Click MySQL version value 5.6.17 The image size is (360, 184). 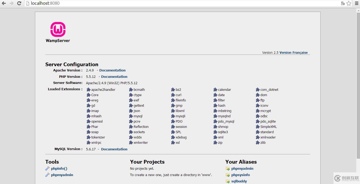coord(91,149)
